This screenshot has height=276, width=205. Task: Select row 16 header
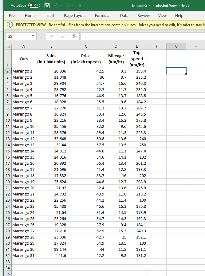tap(8, 157)
